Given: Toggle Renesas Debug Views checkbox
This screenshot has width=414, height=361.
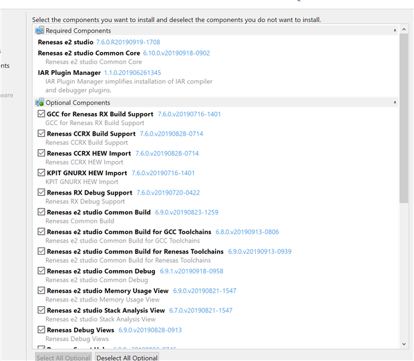Looking at the screenshot, I should (41, 330).
